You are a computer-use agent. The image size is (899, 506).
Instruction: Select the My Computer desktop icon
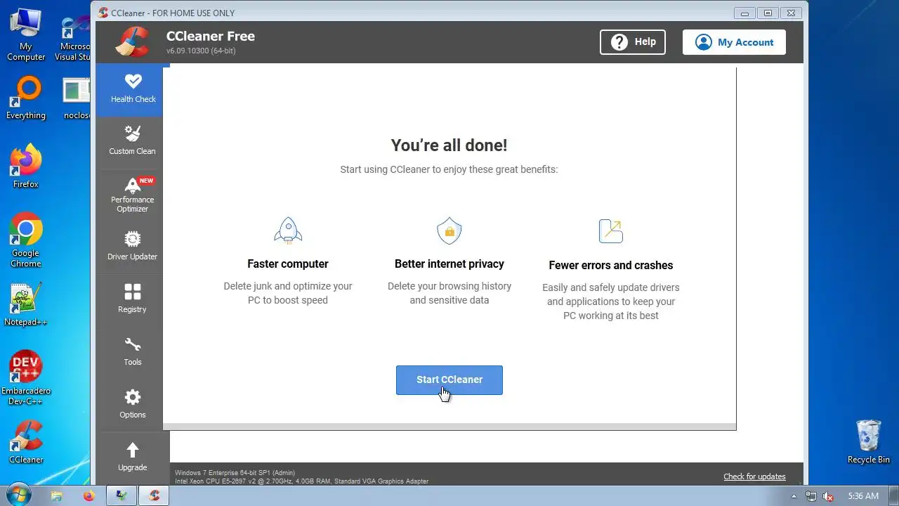coord(26,34)
